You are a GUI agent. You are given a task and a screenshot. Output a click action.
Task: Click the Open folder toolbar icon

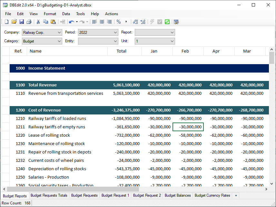tap(14, 22)
